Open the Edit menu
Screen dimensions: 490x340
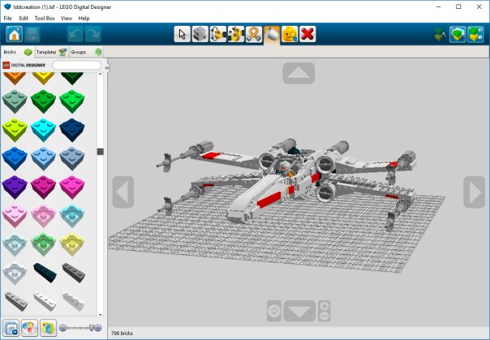click(x=24, y=18)
